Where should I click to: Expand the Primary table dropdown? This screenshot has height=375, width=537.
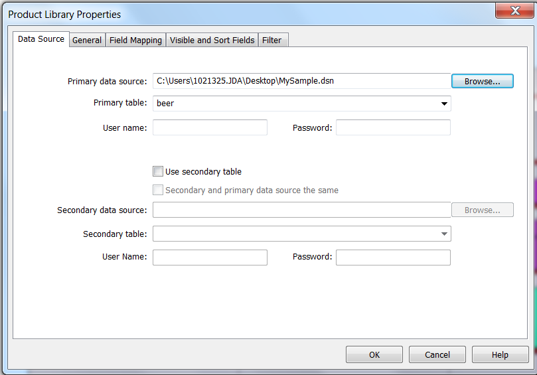[443, 104]
